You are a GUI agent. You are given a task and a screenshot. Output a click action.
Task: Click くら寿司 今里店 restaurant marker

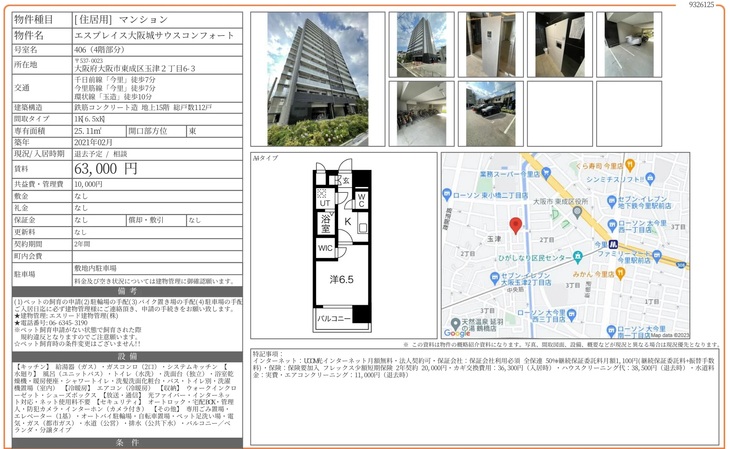pos(630,164)
